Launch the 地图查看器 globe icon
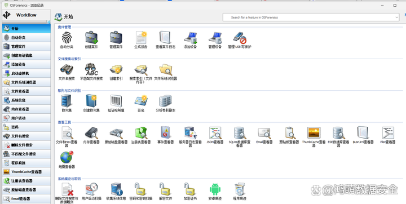Image resolution: width=406 pixels, height=204 pixels. pyautogui.click(x=67, y=157)
